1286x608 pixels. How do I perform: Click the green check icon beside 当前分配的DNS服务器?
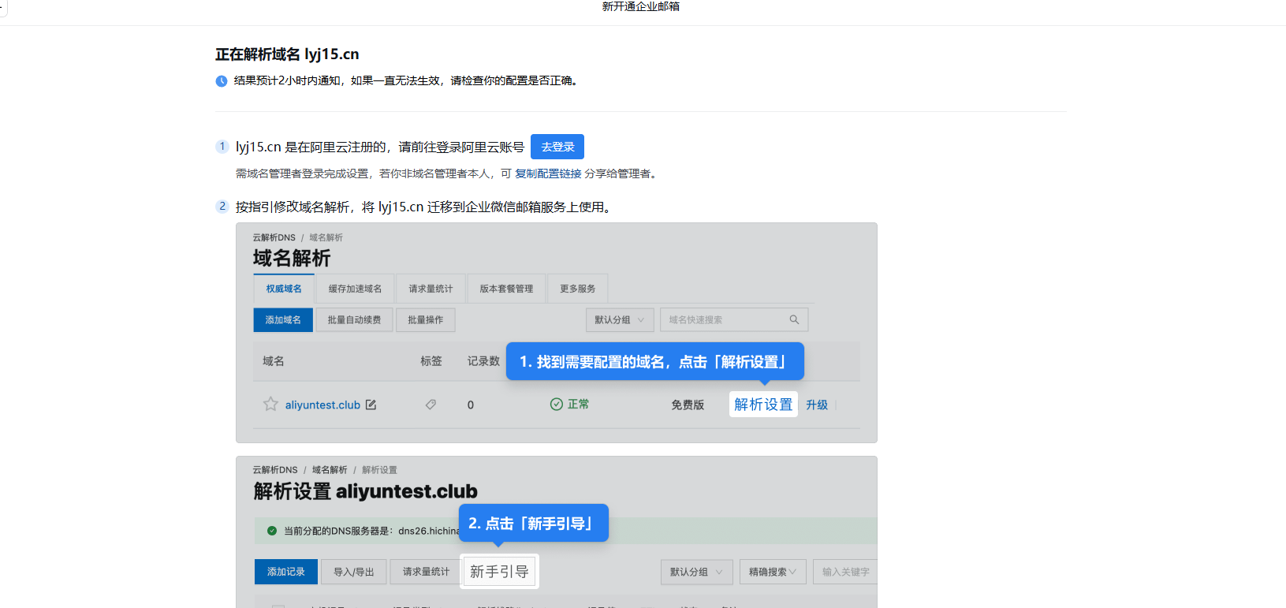[x=272, y=531]
